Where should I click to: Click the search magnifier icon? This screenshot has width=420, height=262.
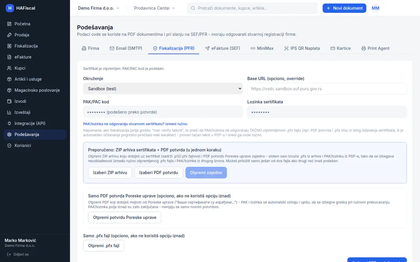pos(192,8)
